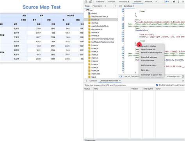Image resolution: width=185 pixels, height=141 pixels.
Task: Open hotModuleReplacement.js in the file tree
Action: [103, 42]
